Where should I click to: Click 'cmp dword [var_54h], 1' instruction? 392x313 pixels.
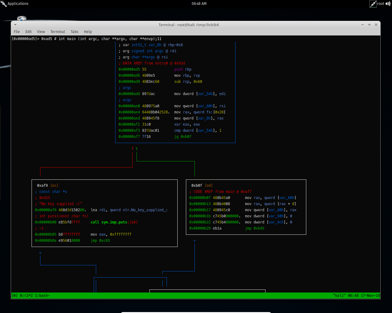coord(198,131)
